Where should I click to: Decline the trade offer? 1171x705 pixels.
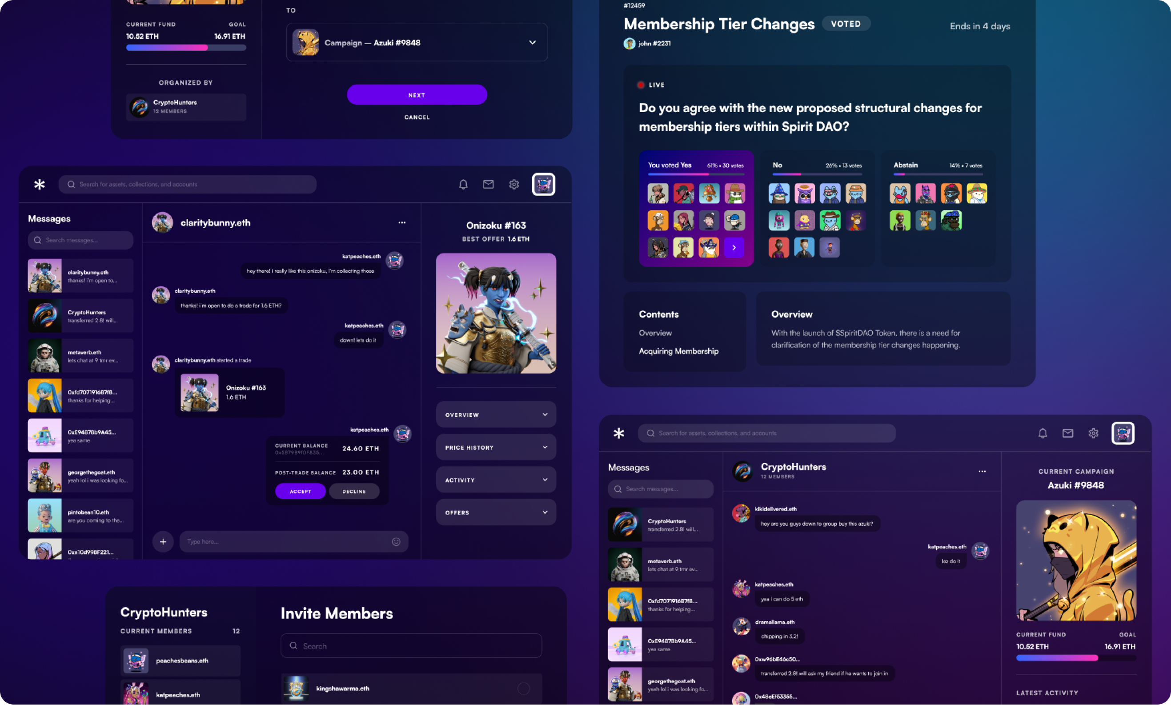[x=354, y=491]
